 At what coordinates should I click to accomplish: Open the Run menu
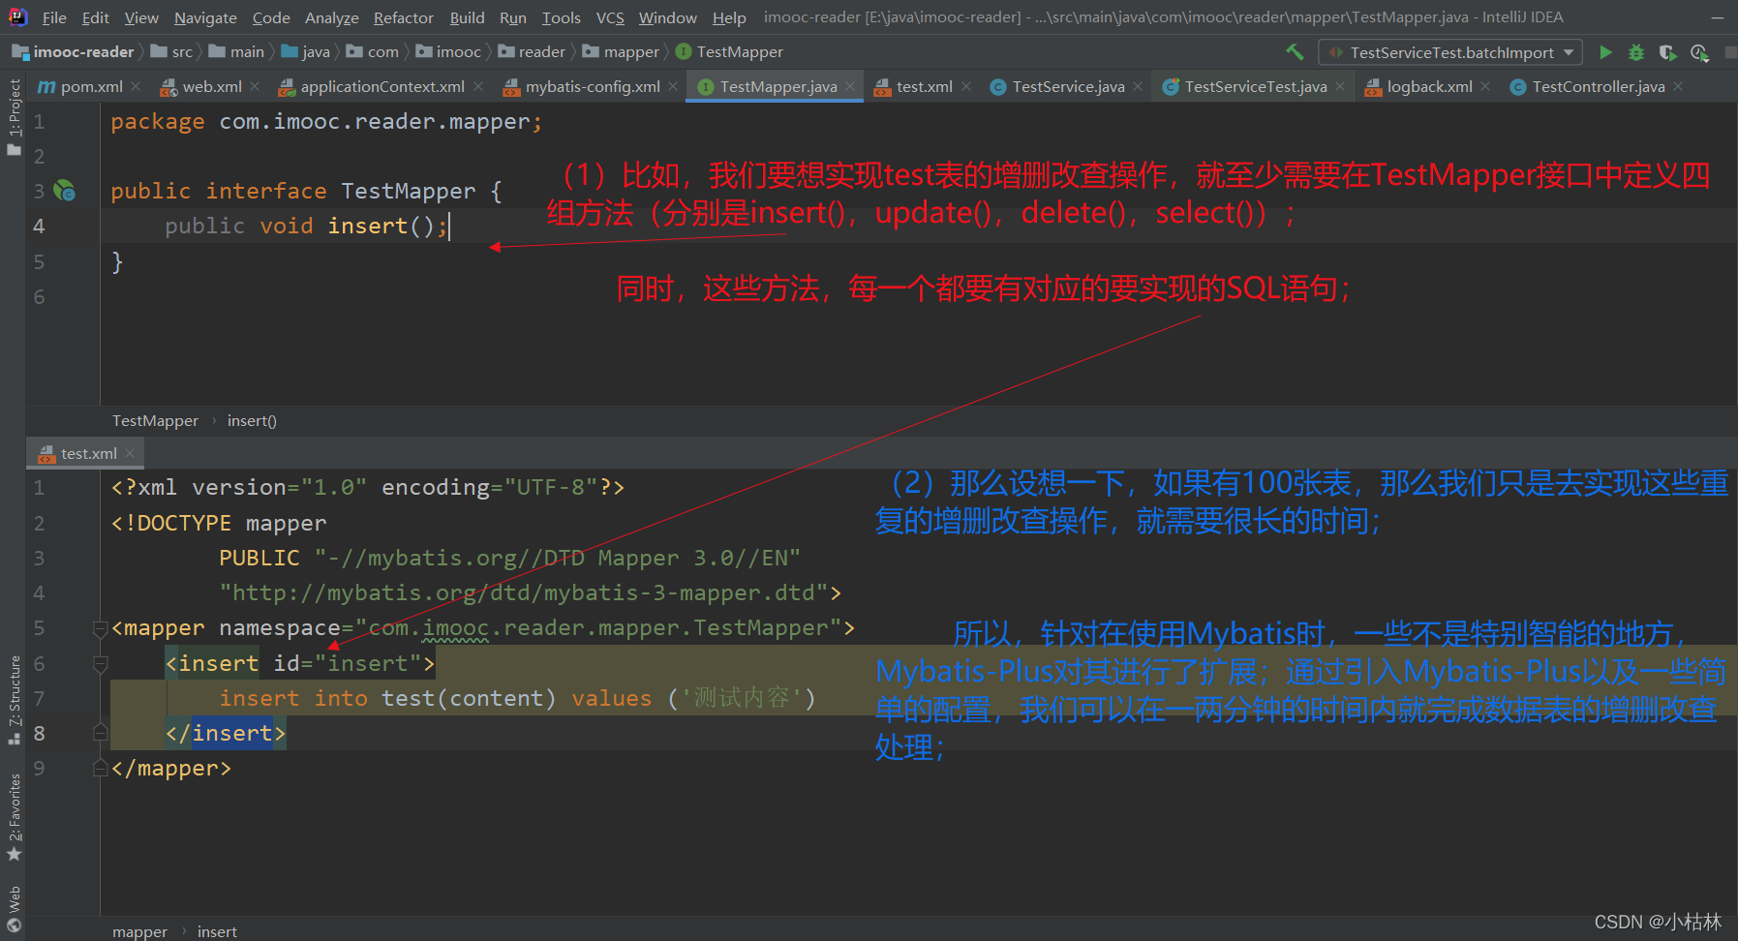point(513,17)
